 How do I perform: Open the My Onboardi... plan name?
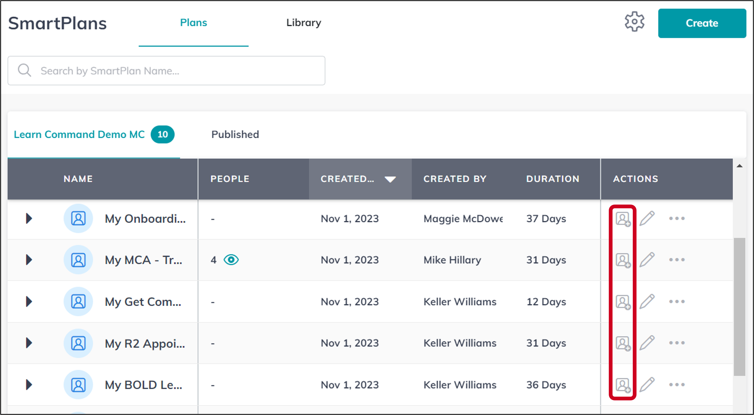[145, 219]
